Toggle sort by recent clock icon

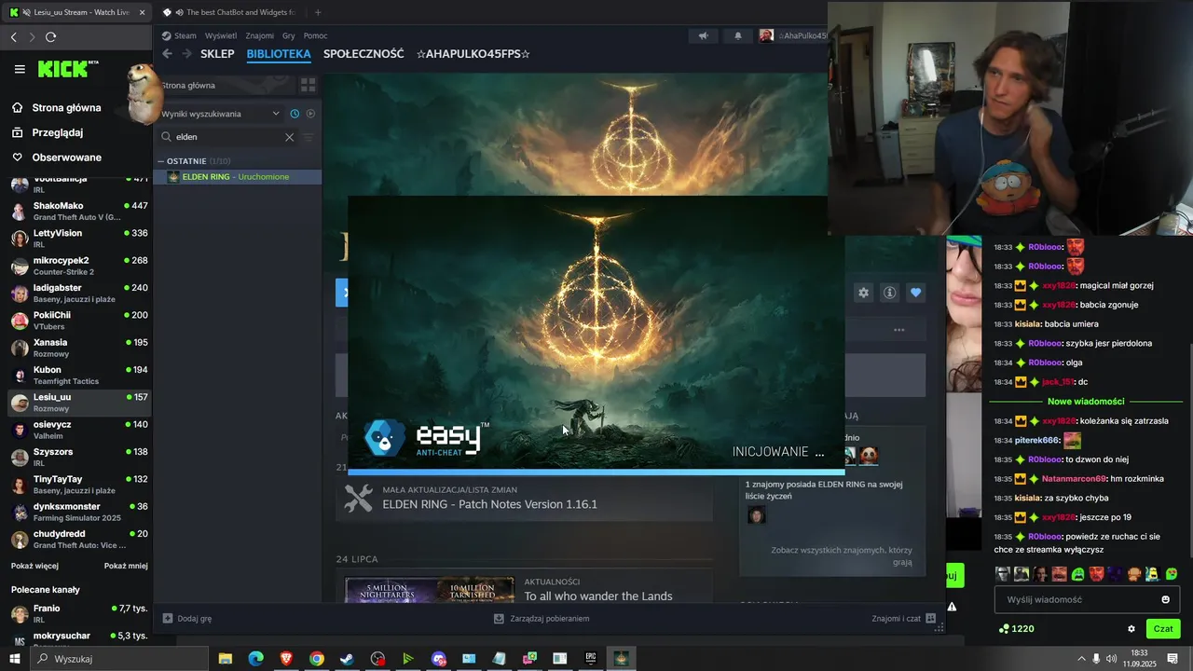coord(295,114)
